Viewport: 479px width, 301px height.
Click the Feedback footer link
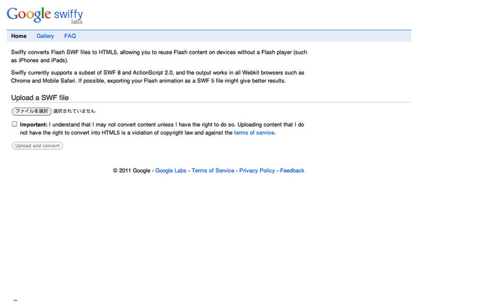pos(292,171)
